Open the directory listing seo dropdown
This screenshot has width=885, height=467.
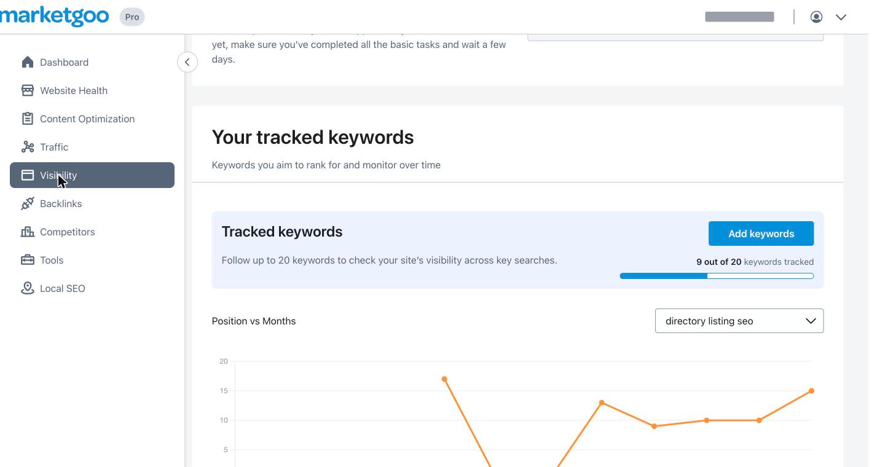point(739,321)
